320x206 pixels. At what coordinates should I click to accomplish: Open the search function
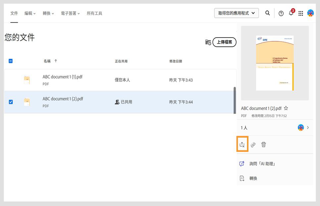[x=267, y=13]
